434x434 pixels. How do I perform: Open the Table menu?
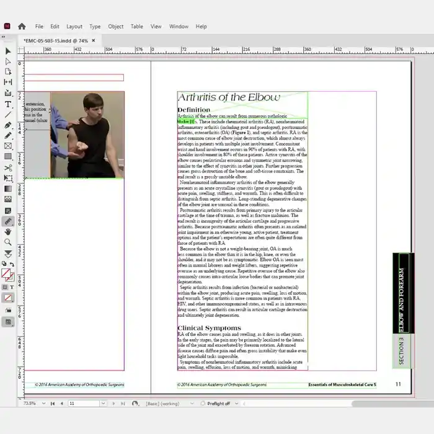[137, 26]
